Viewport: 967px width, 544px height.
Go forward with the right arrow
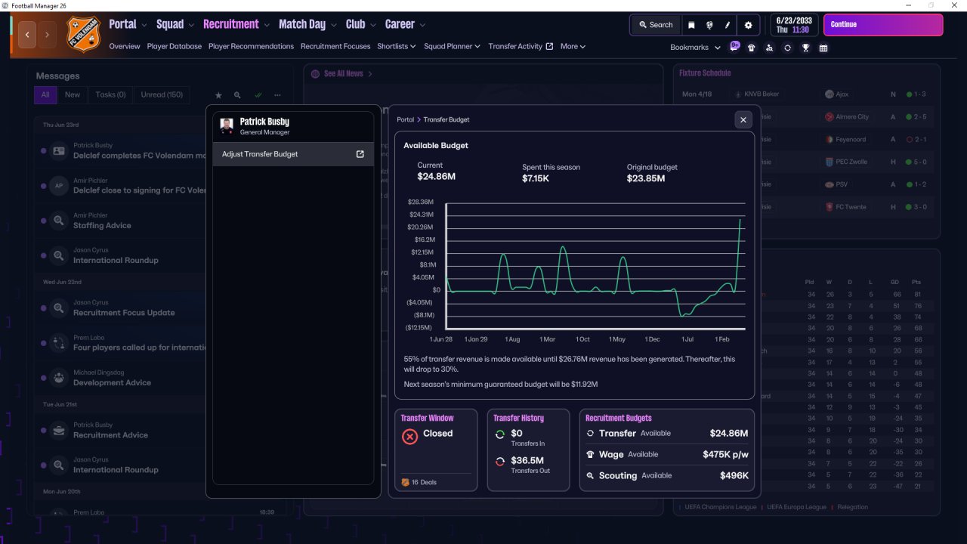[x=47, y=35]
